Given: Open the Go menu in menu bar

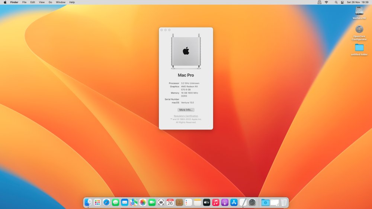Looking at the screenshot, I should [x=50, y=2].
